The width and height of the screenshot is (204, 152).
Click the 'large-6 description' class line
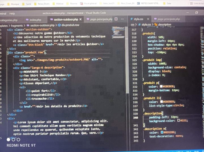39,68
